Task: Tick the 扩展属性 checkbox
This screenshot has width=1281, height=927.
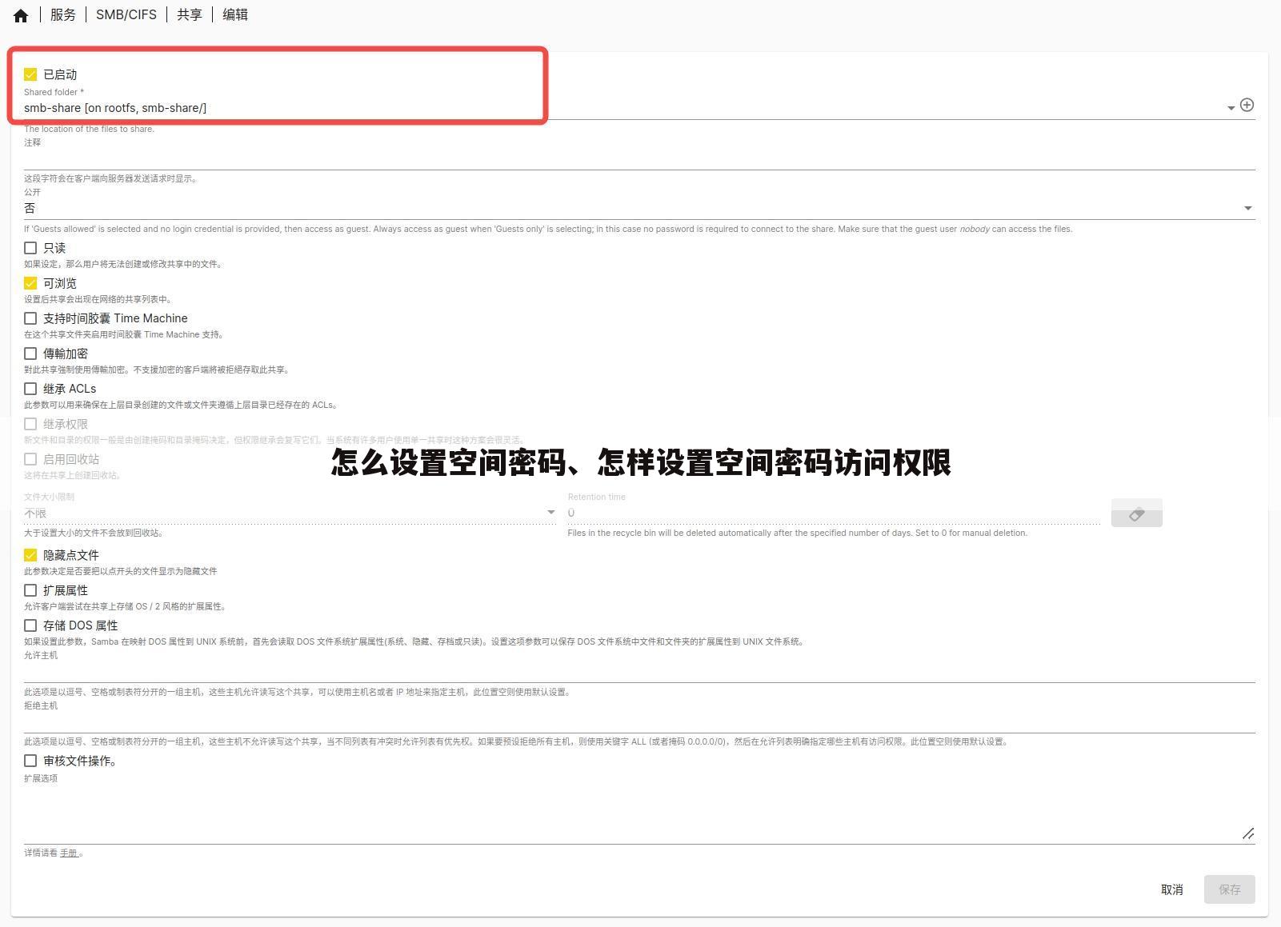Action: (x=30, y=590)
